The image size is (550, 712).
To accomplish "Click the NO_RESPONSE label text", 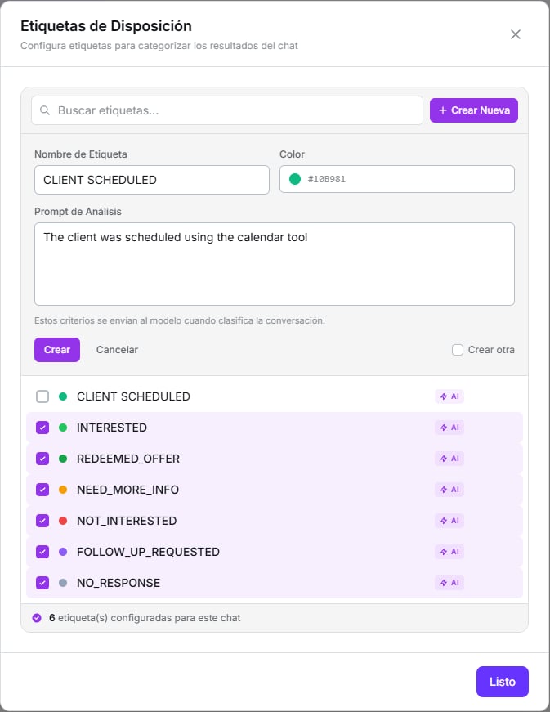I will click(x=118, y=583).
